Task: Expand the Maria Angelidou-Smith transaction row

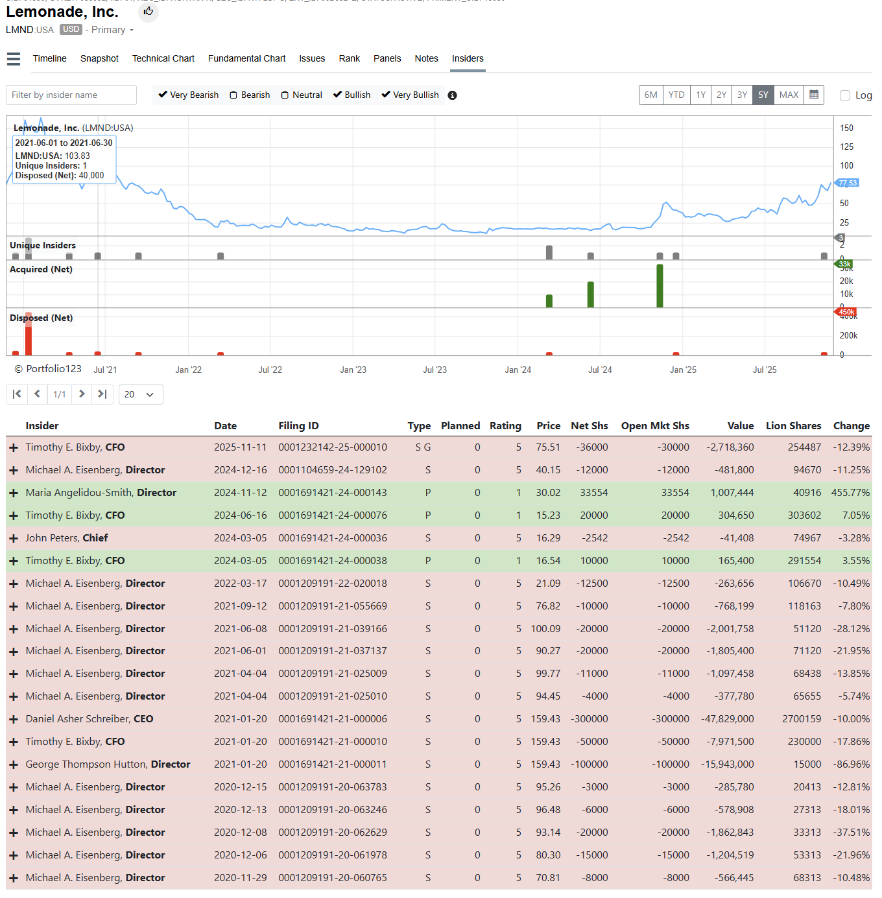Action: 13,493
